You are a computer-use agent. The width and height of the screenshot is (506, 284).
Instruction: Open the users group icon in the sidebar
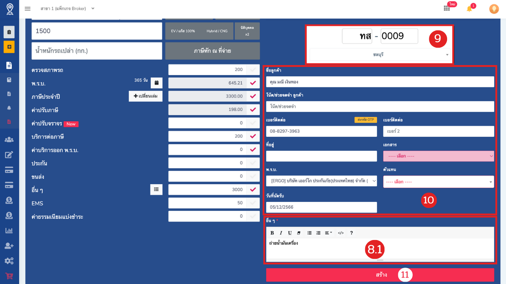(x=9, y=140)
